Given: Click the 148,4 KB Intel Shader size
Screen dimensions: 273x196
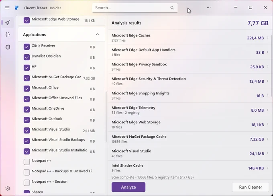Looking at the screenshot, I should pos(256,168).
